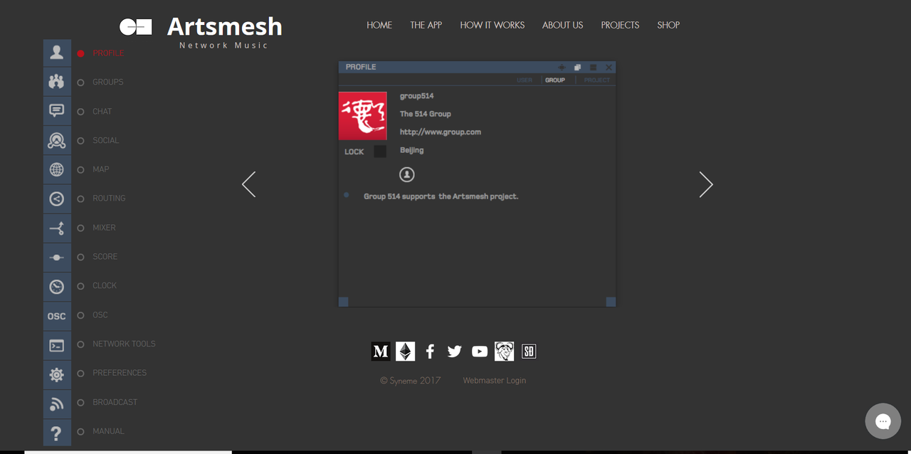Toggle the LOCK checkbox
This screenshot has width=911, height=454.
[x=380, y=151]
